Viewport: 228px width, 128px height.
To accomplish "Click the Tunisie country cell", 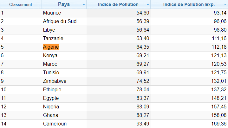I will [51, 72].
